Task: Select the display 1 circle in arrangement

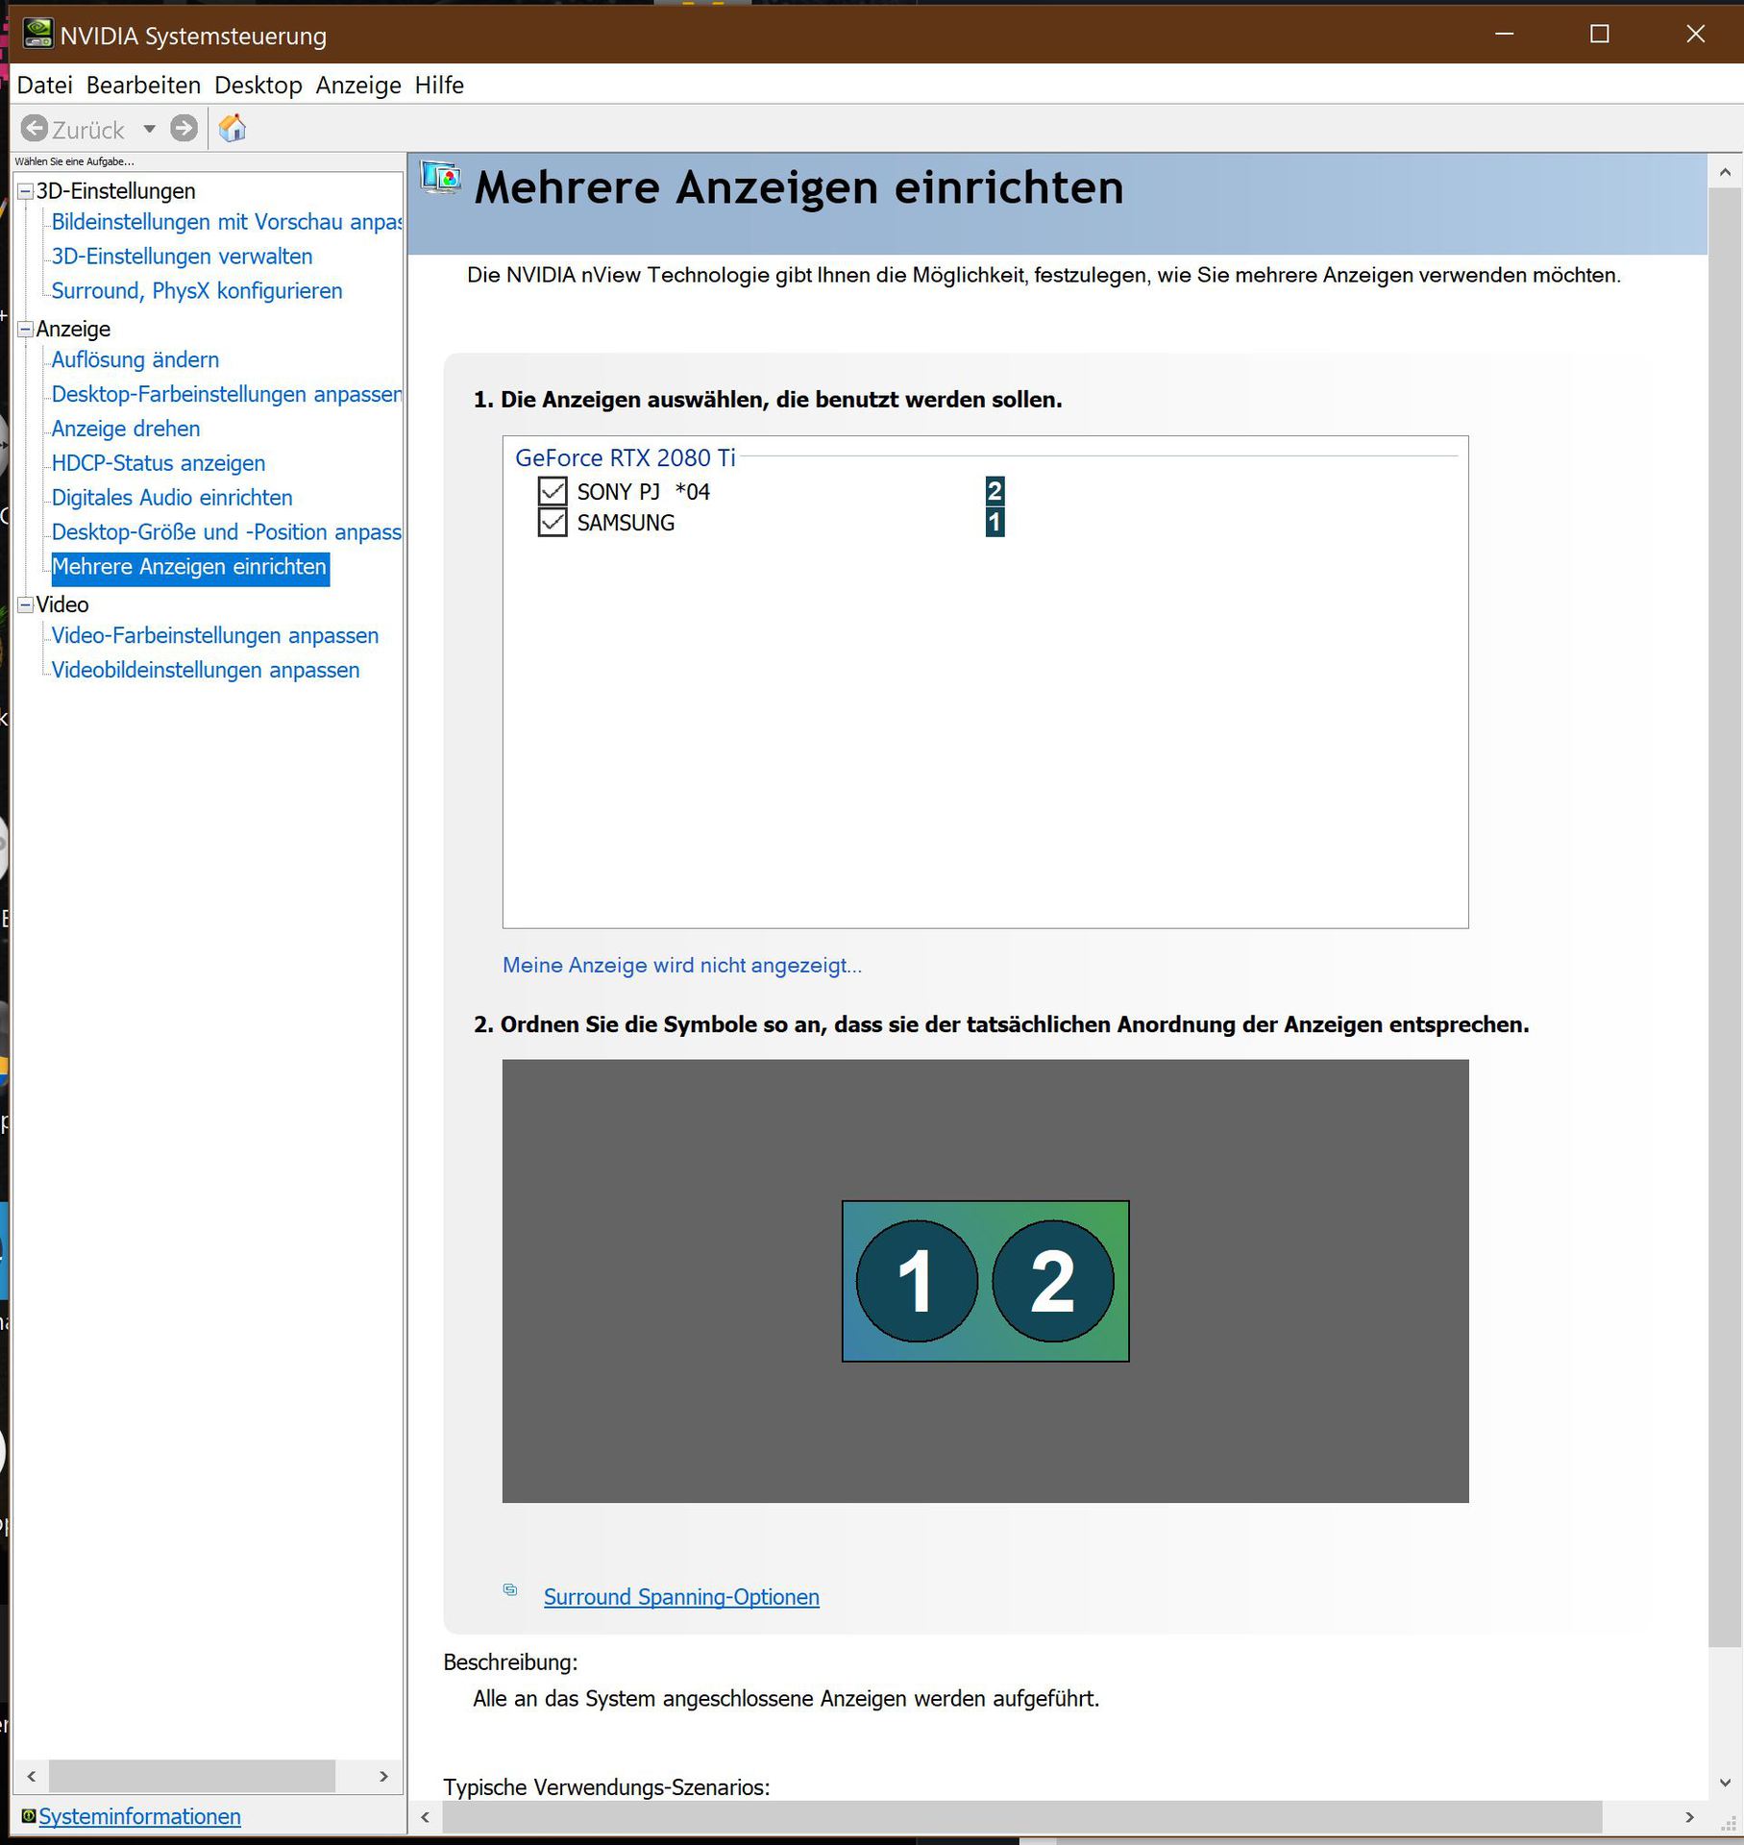Action: pyautogui.click(x=917, y=1281)
